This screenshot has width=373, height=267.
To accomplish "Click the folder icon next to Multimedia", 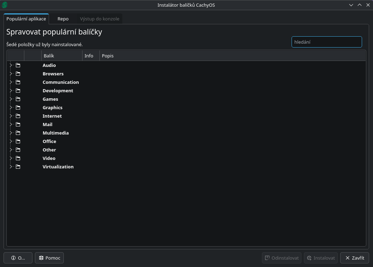I will point(18,133).
